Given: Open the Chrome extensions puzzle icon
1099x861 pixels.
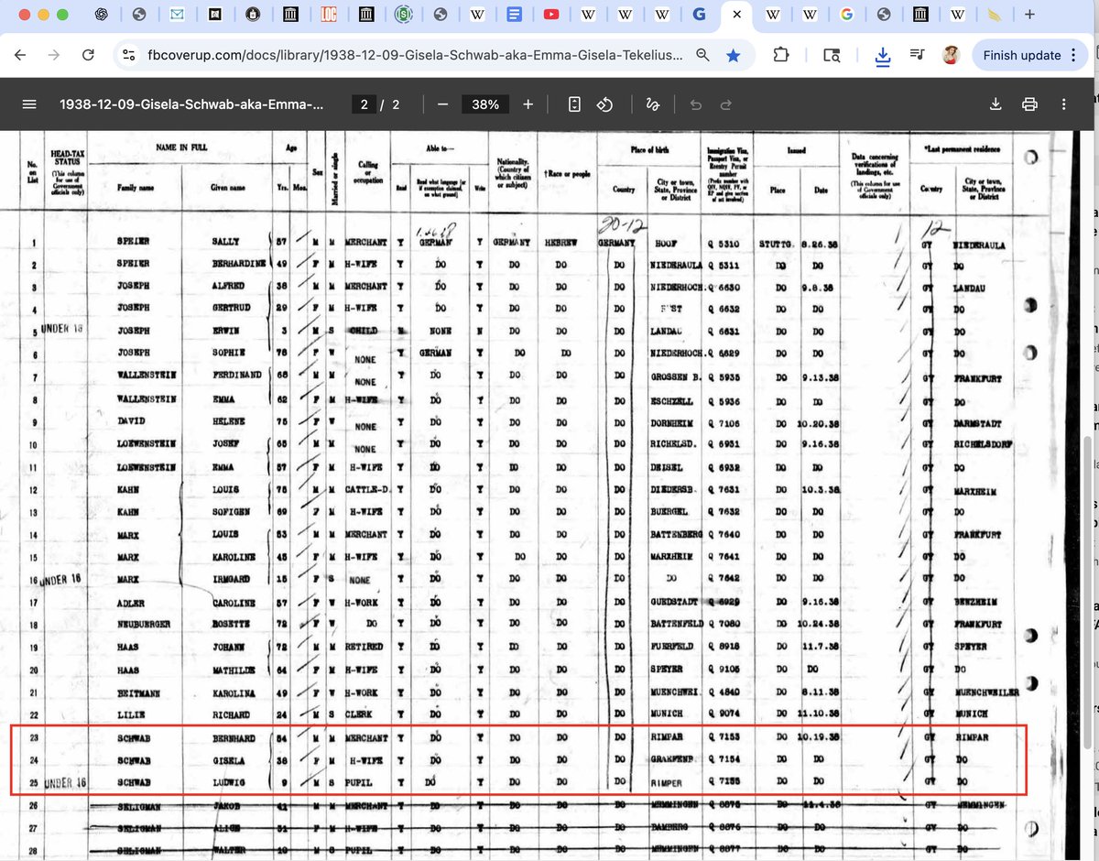Looking at the screenshot, I should pos(781,55).
